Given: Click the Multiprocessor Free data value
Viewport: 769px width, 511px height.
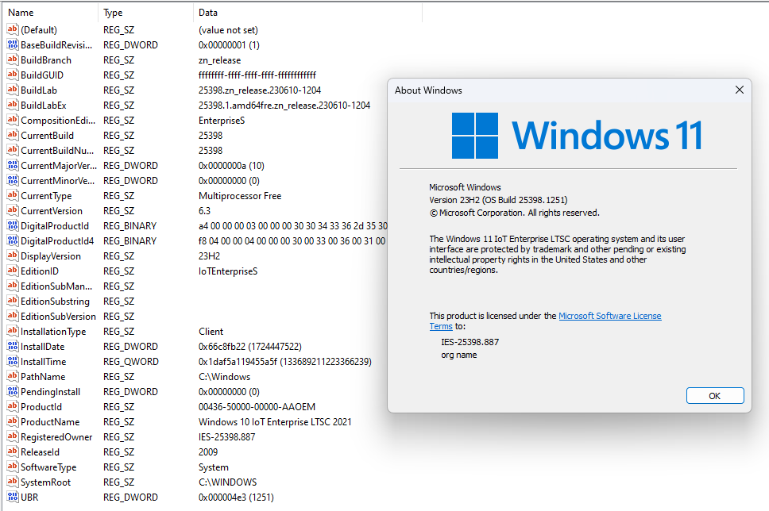Looking at the screenshot, I should (x=240, y=196).
